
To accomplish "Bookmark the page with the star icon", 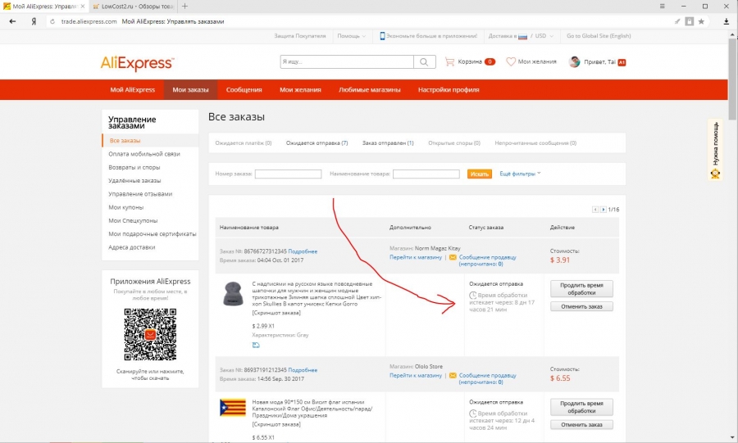I will coord(701,21).
